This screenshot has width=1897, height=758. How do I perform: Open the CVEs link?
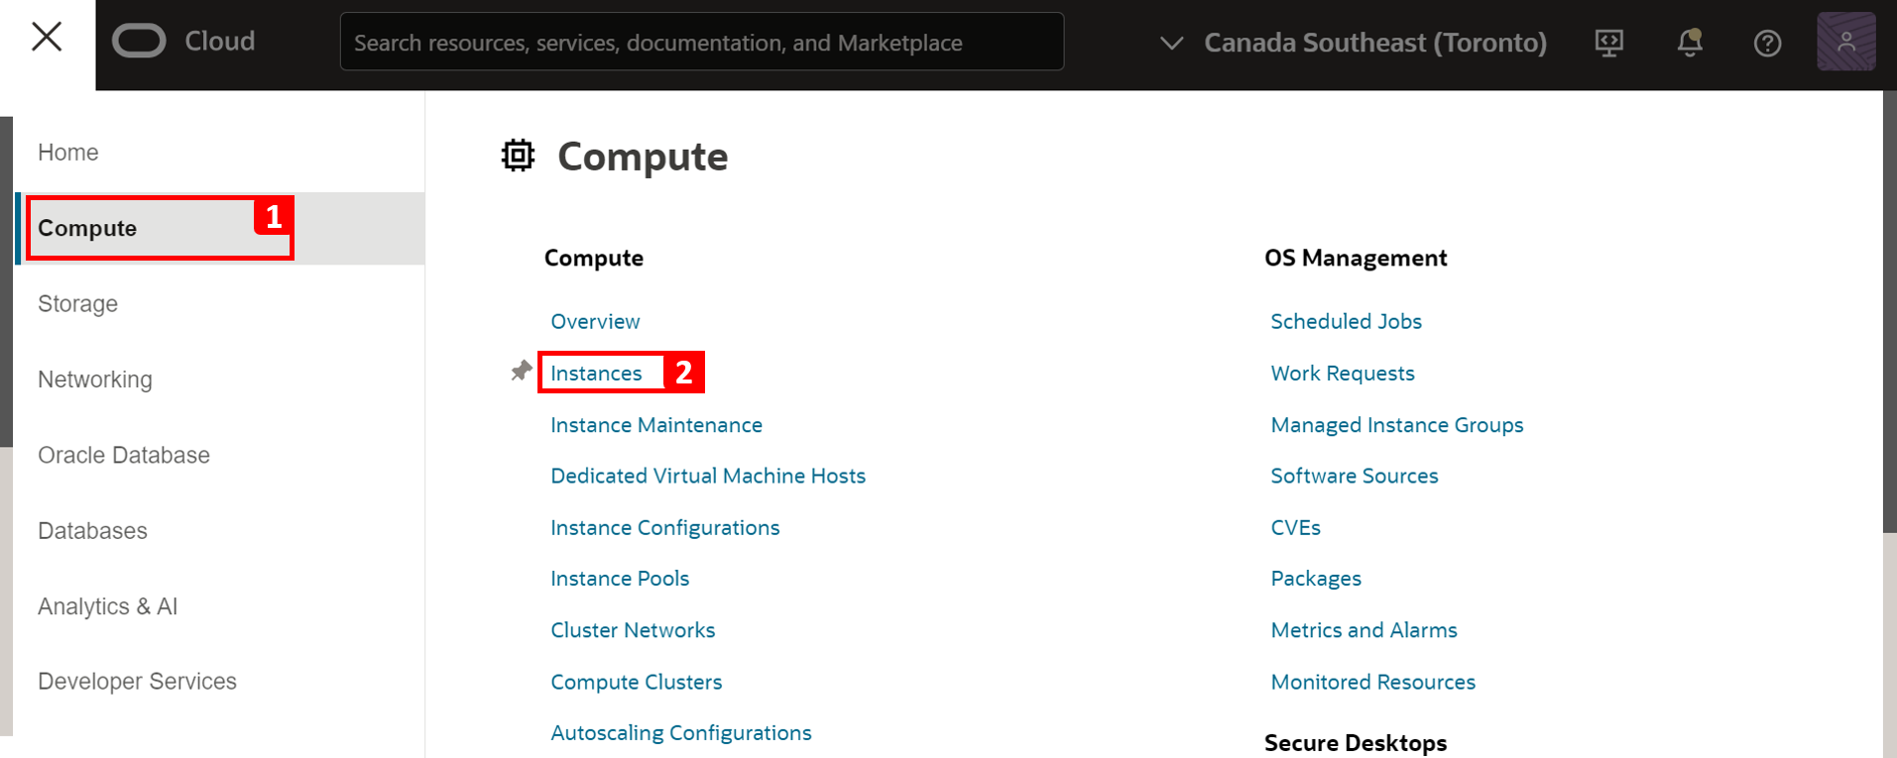click(1295, 527)
